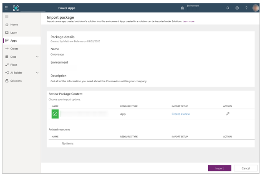Screen dimensions: 262x177
Task: Expand the Data menu chevron
Action: pyautogui.click(x=37, y=57)
